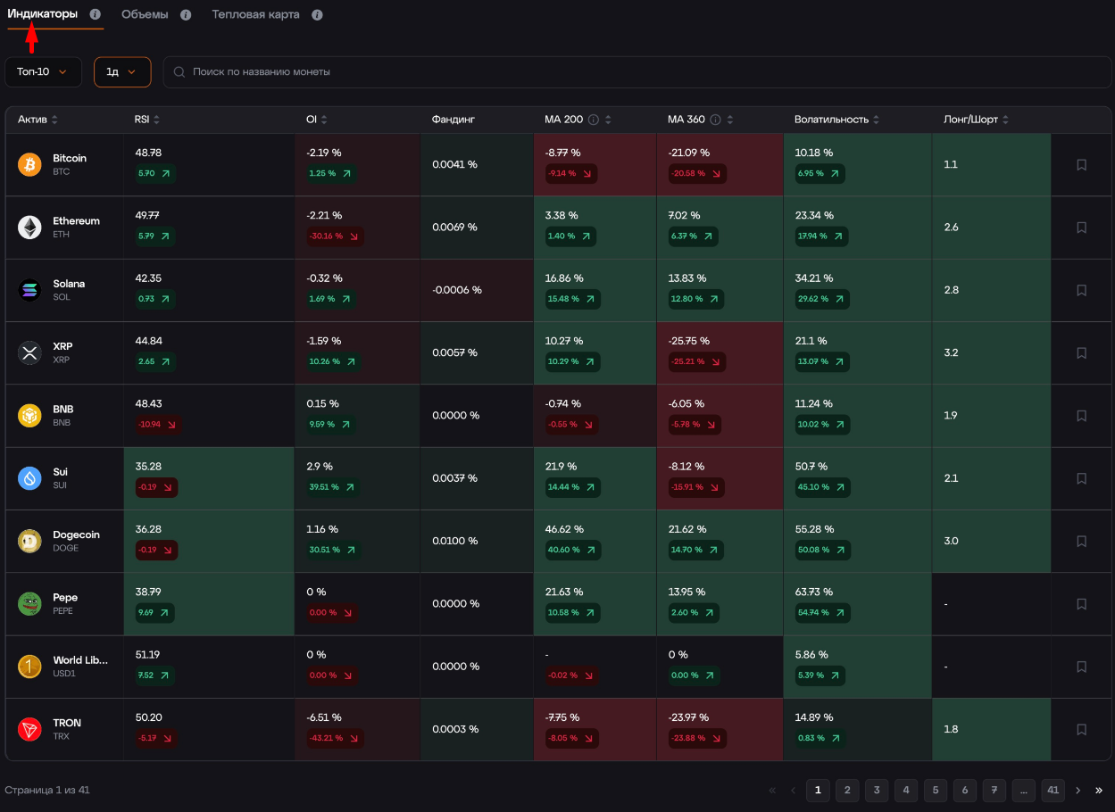Click the Sui coin logo
Image resolution: width=1115 pixels, height=812 pixels.
[x=29, y=478]
